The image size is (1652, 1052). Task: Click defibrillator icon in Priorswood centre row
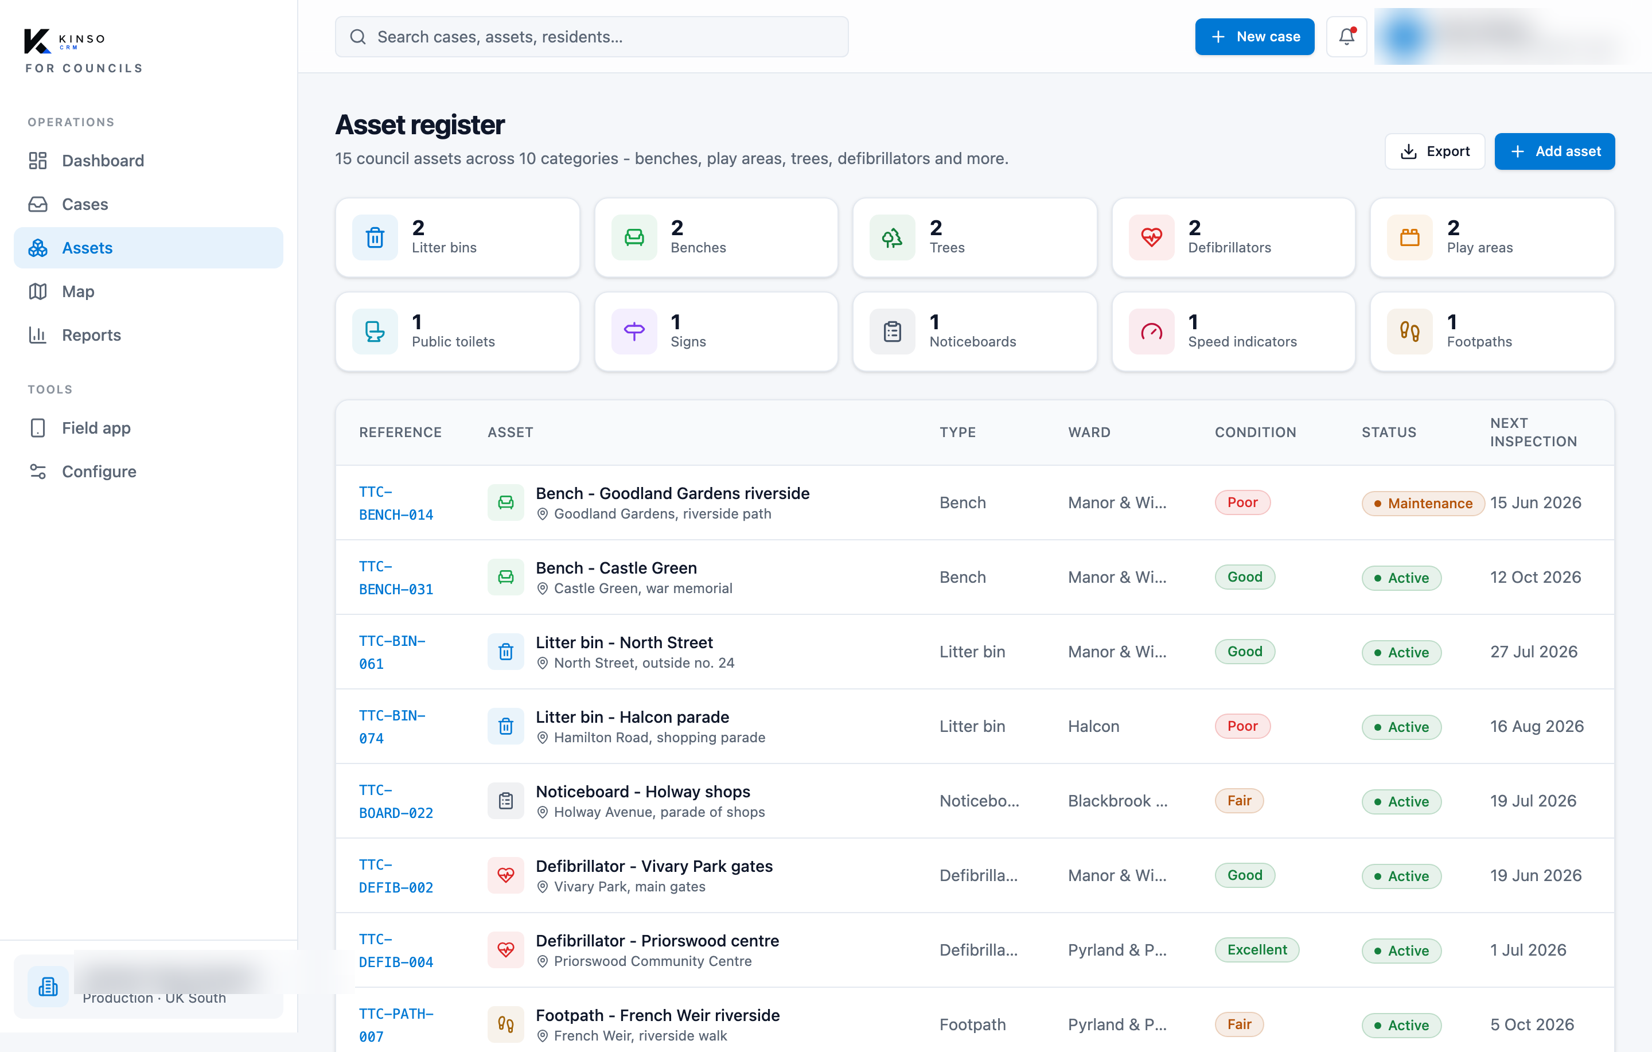pos(505,950)
